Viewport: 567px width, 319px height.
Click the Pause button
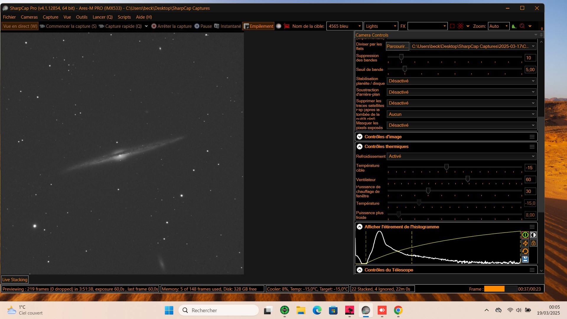(203, 26)
